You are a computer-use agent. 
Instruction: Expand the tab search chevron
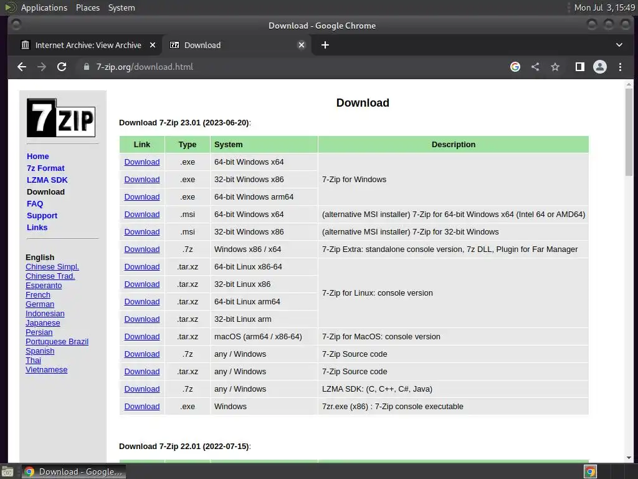619,45
